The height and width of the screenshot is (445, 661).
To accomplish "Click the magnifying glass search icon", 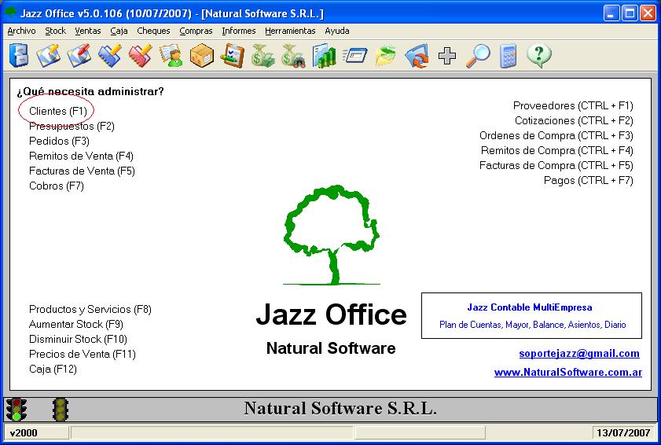I will coord(478,55).
